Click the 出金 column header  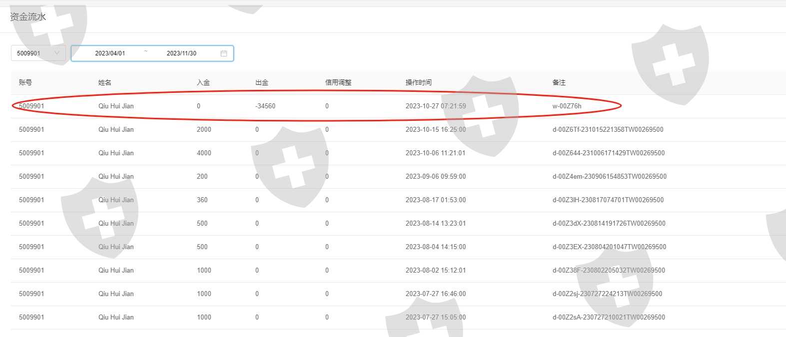point(262,82)
